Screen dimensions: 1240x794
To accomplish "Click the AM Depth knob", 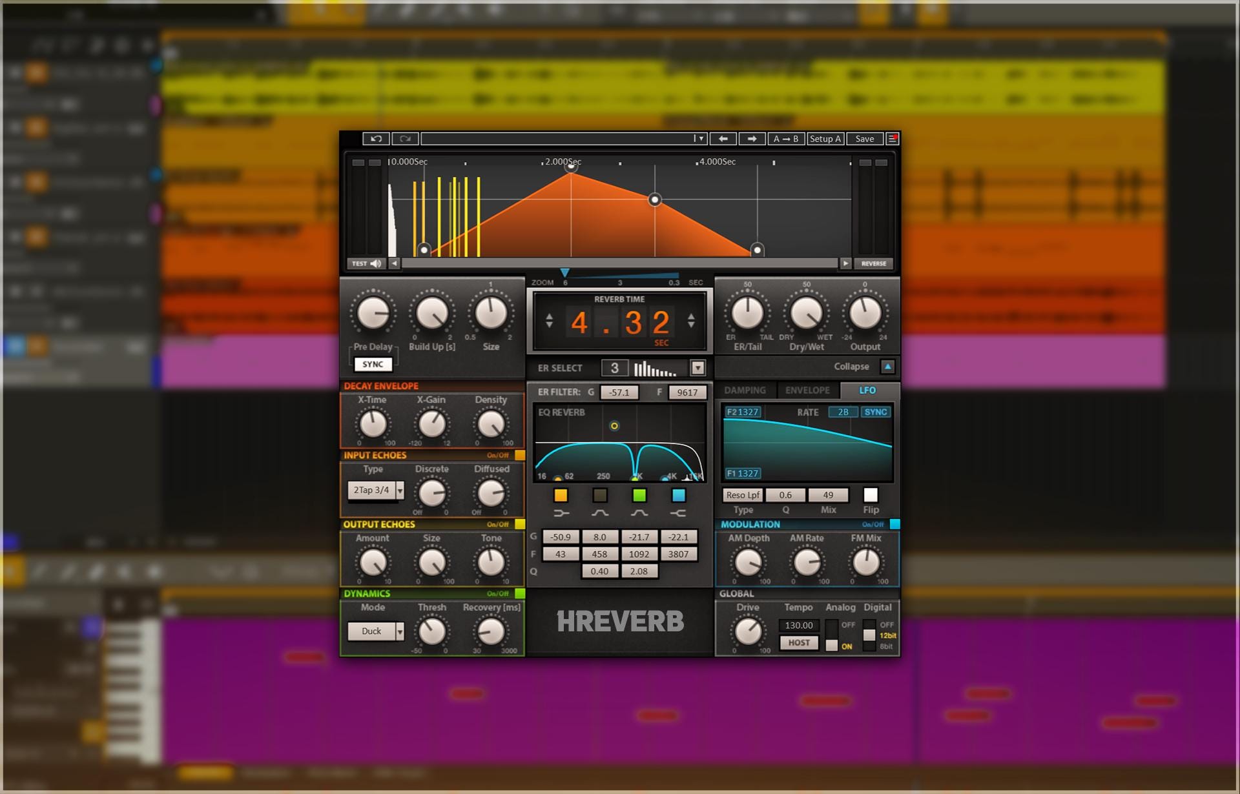I will [x=748, y=562].
